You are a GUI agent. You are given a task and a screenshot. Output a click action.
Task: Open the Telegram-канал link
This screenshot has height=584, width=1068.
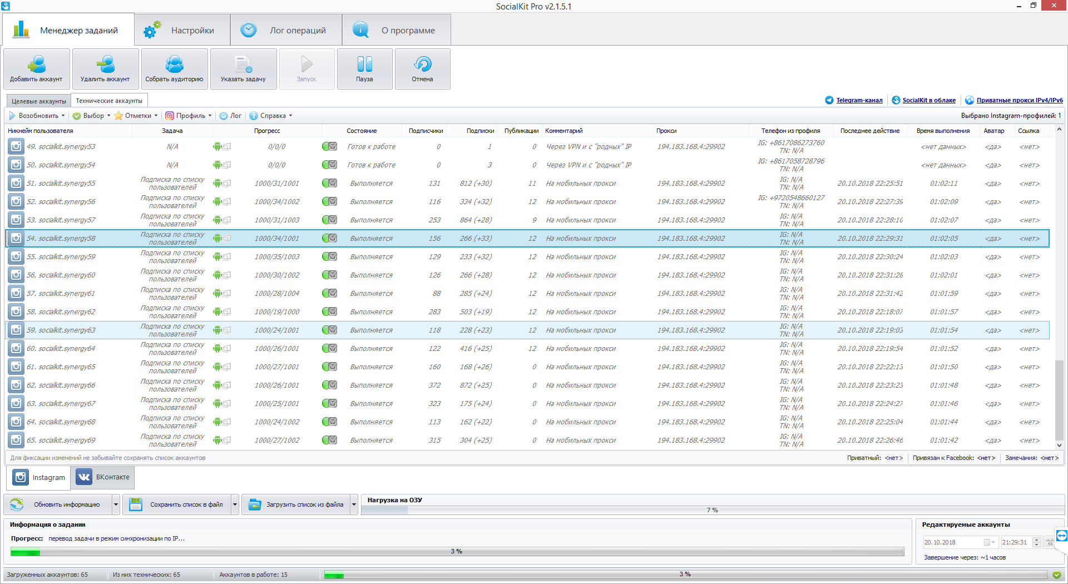[x=859, y=100]
